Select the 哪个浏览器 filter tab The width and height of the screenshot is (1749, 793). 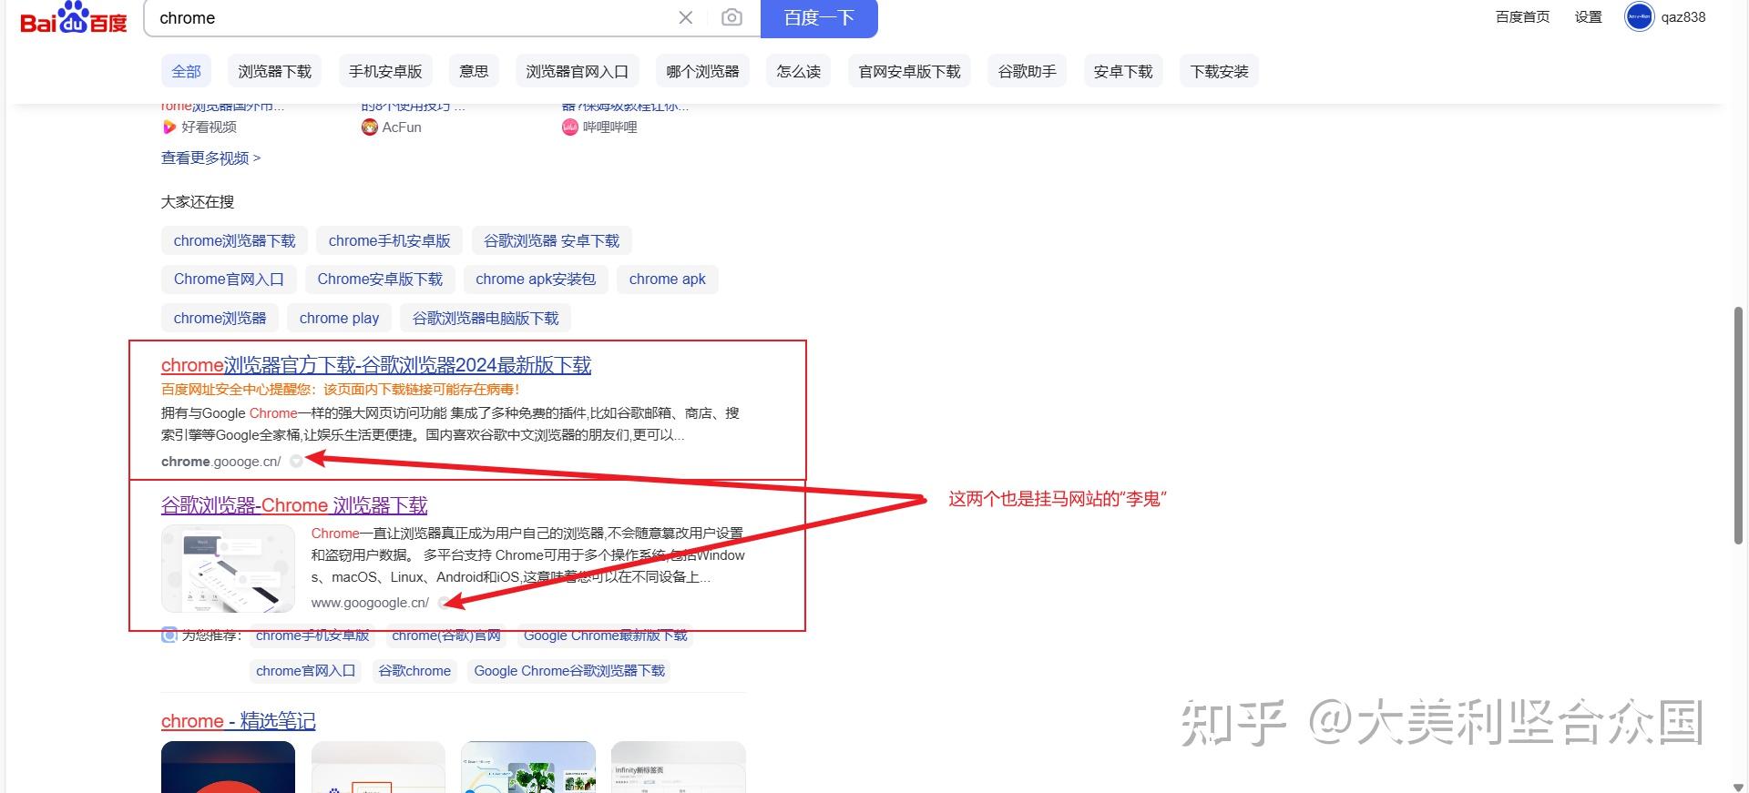702,71
